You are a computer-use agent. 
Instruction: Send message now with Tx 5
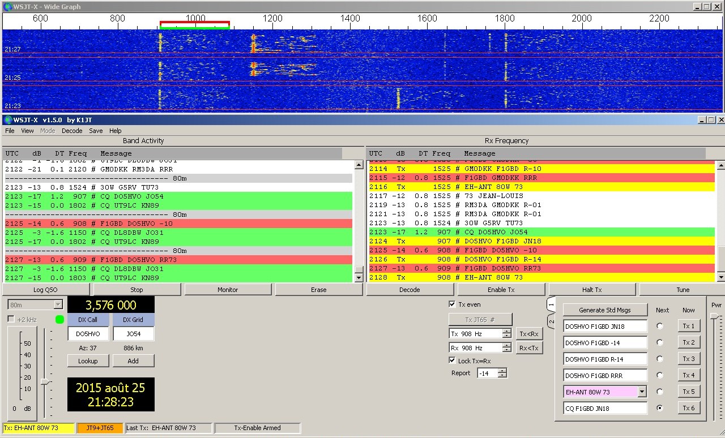coord(688,392)
